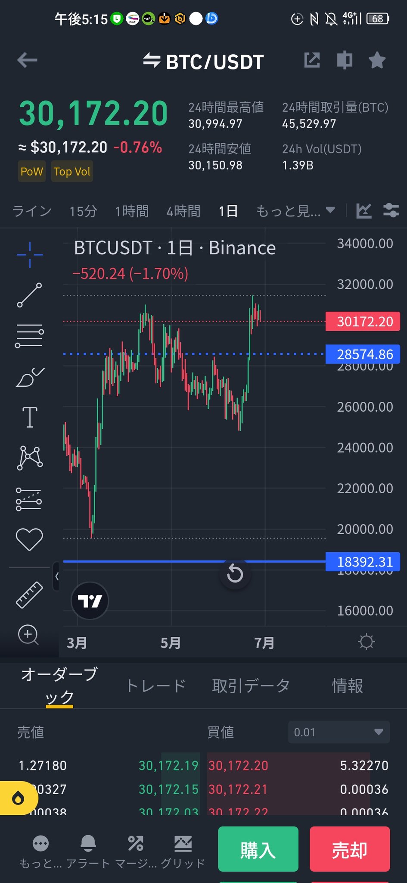
Task: Select the zoom-in magnifier tool
Action: click(x=28, y=635)
